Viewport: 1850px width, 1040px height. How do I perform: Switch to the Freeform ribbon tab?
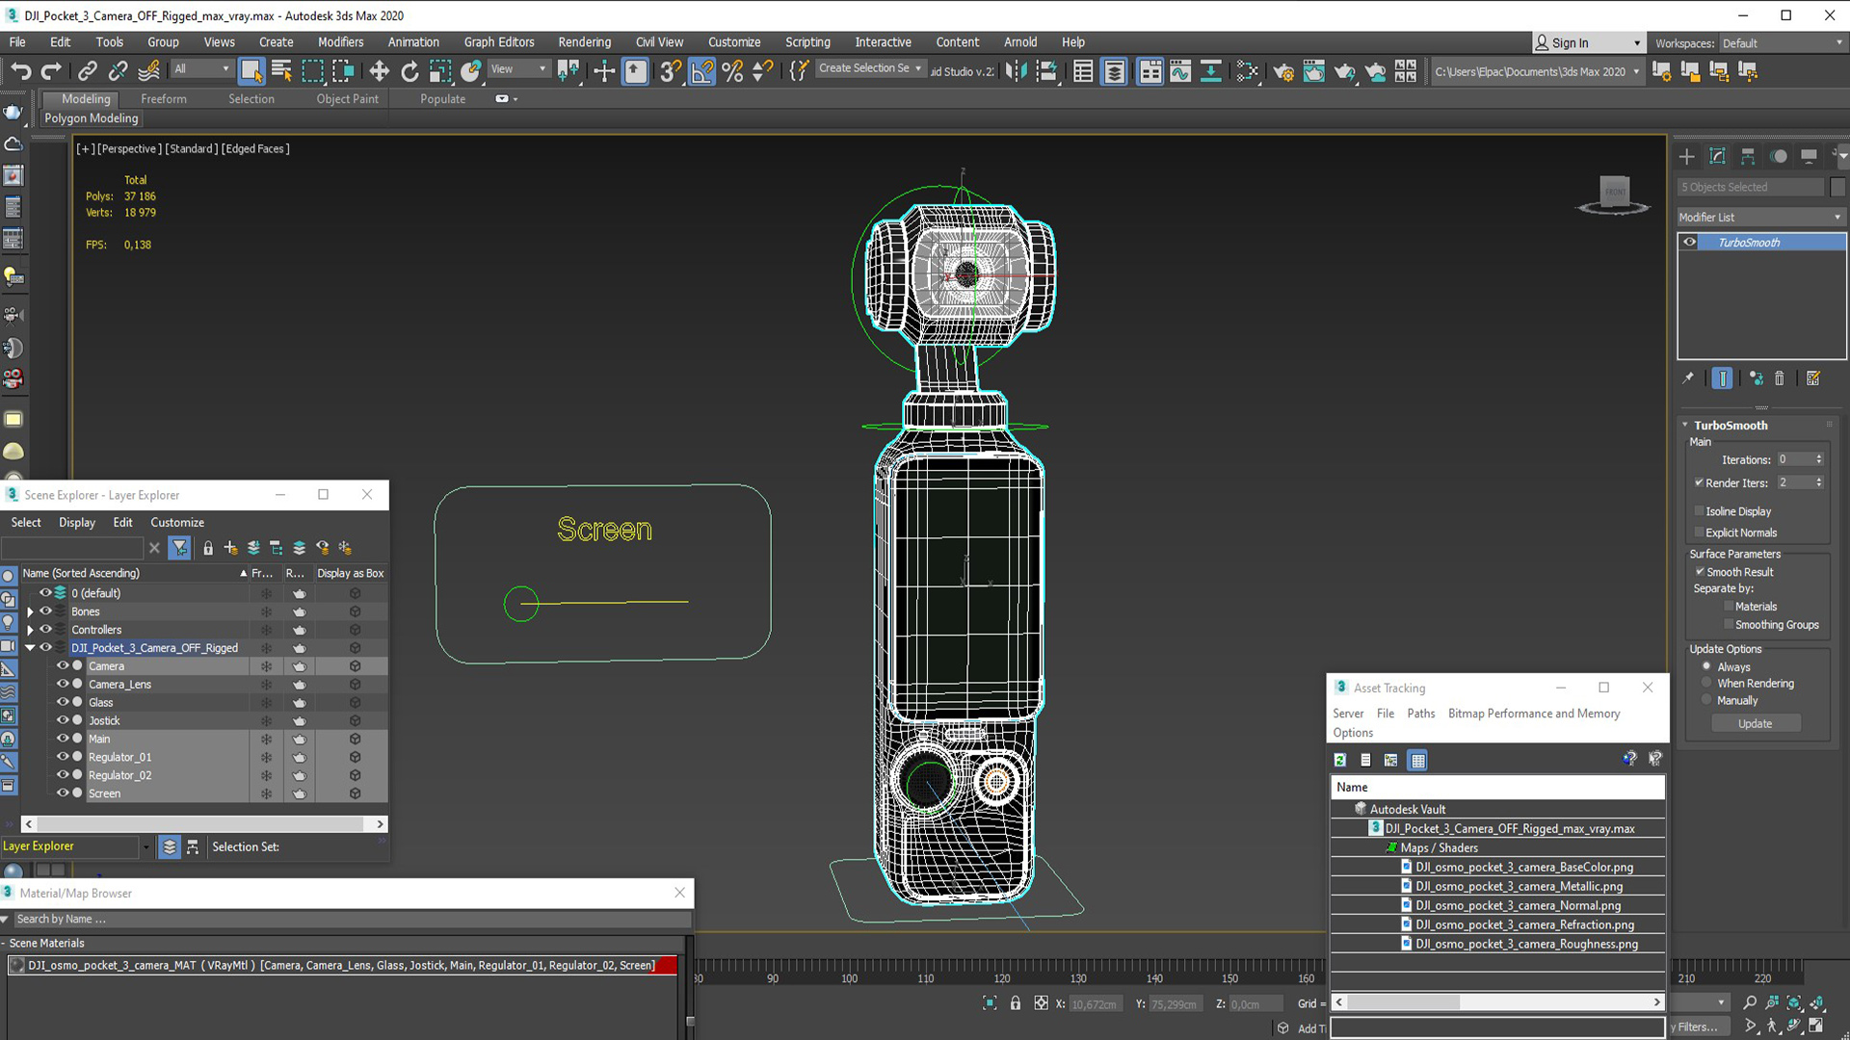[x=164, y=99]
